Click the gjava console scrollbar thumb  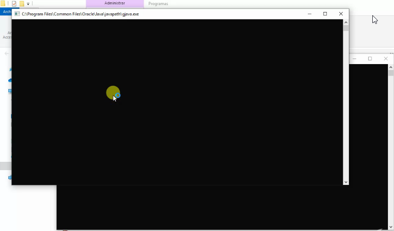[346, 28]
